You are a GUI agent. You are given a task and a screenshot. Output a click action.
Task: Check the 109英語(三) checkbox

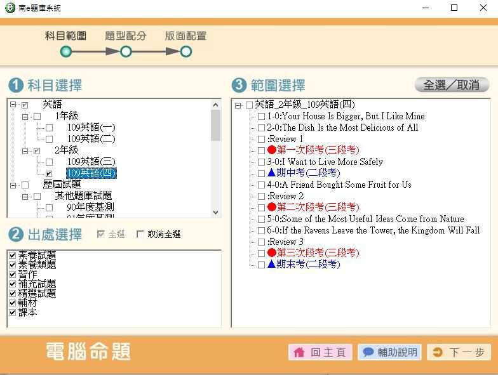tap(50, 162)
